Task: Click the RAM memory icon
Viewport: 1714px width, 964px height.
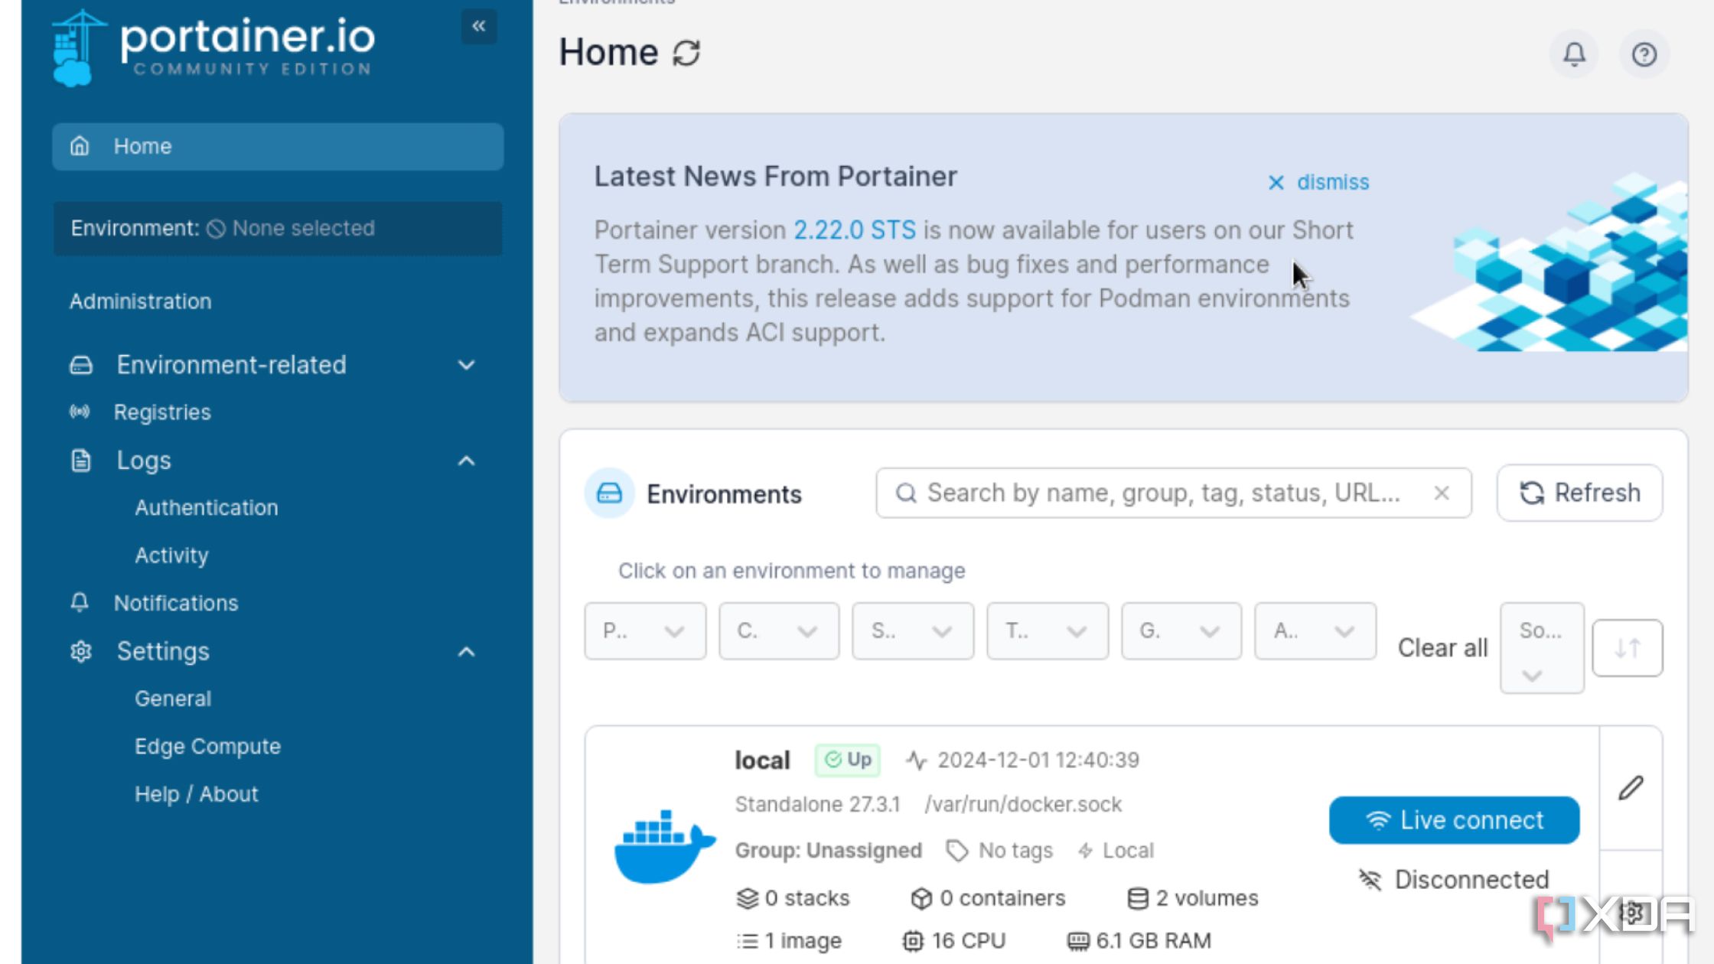Action: click(1078, 941)
